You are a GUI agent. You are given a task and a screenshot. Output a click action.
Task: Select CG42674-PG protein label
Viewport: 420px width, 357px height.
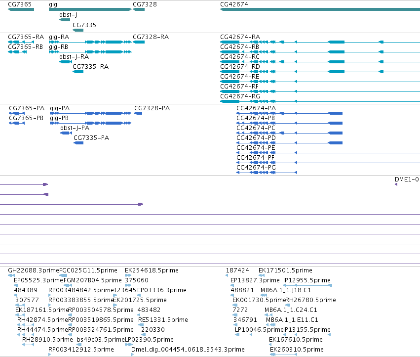[x=256, y=168]
